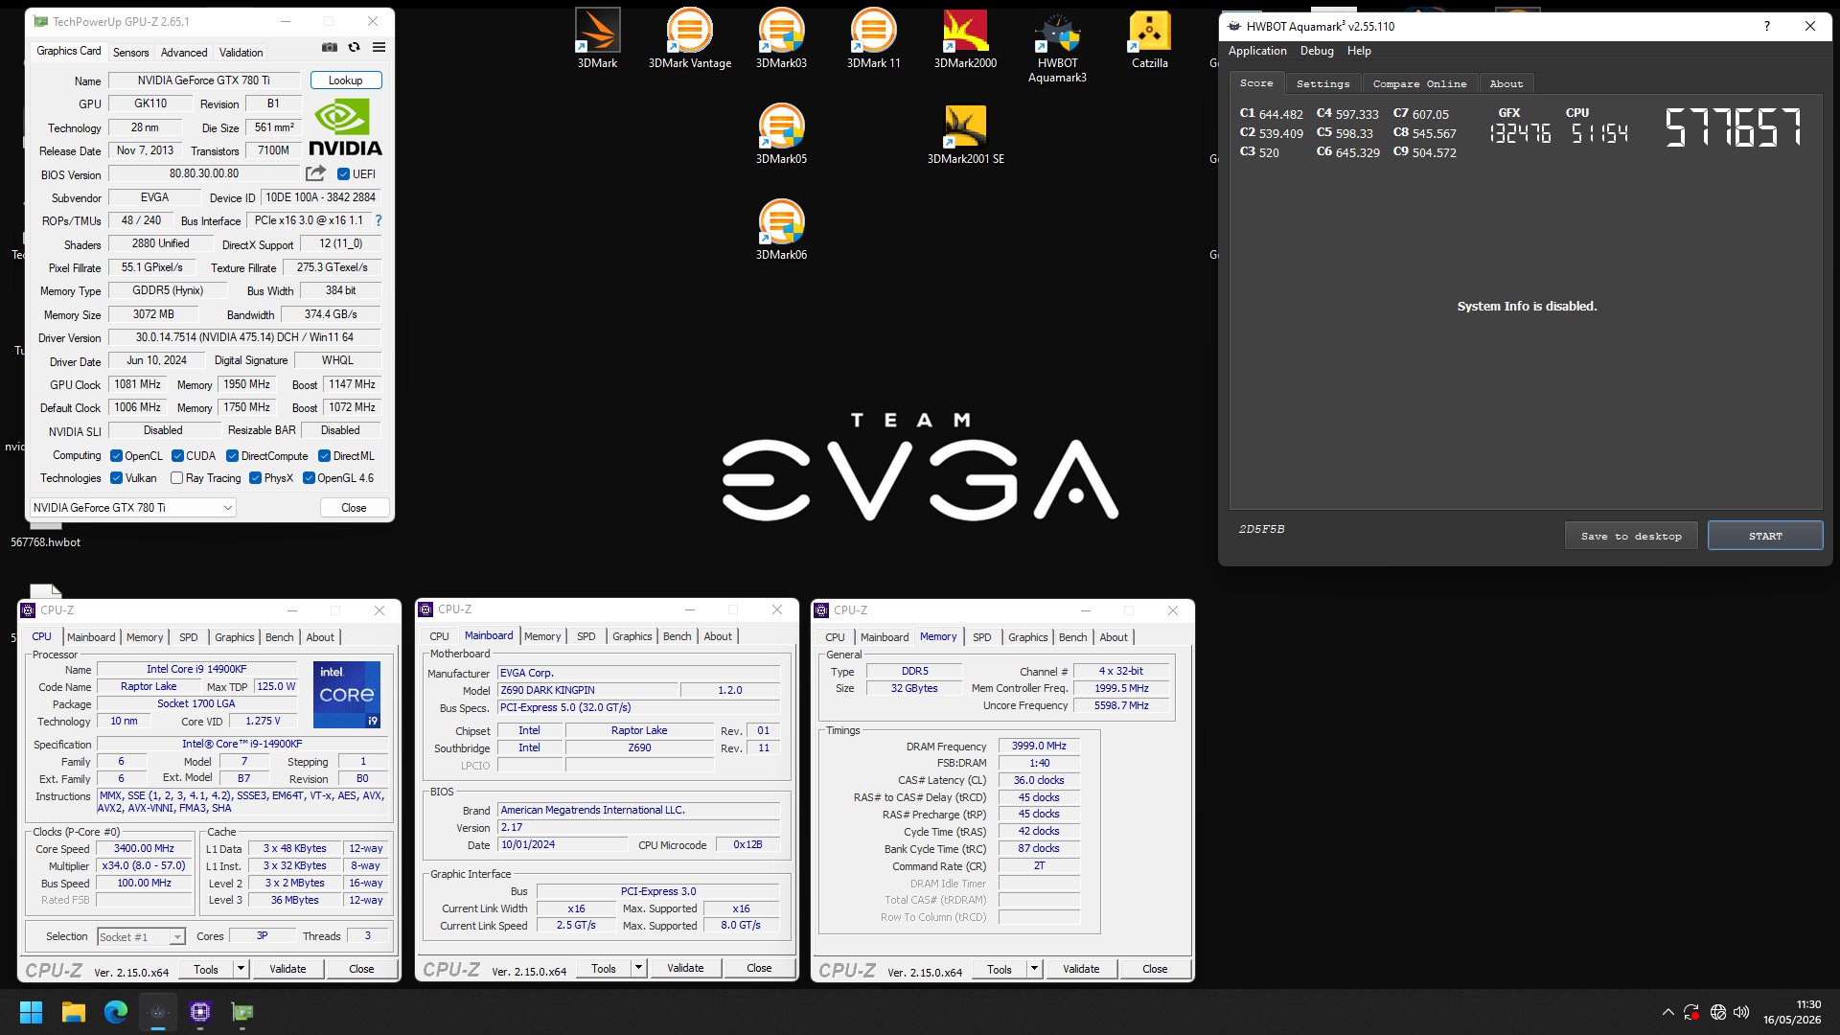Click GPU-Z screenshot camera icon
This screenshot has width=1840, height=1035.
(329, 47)
